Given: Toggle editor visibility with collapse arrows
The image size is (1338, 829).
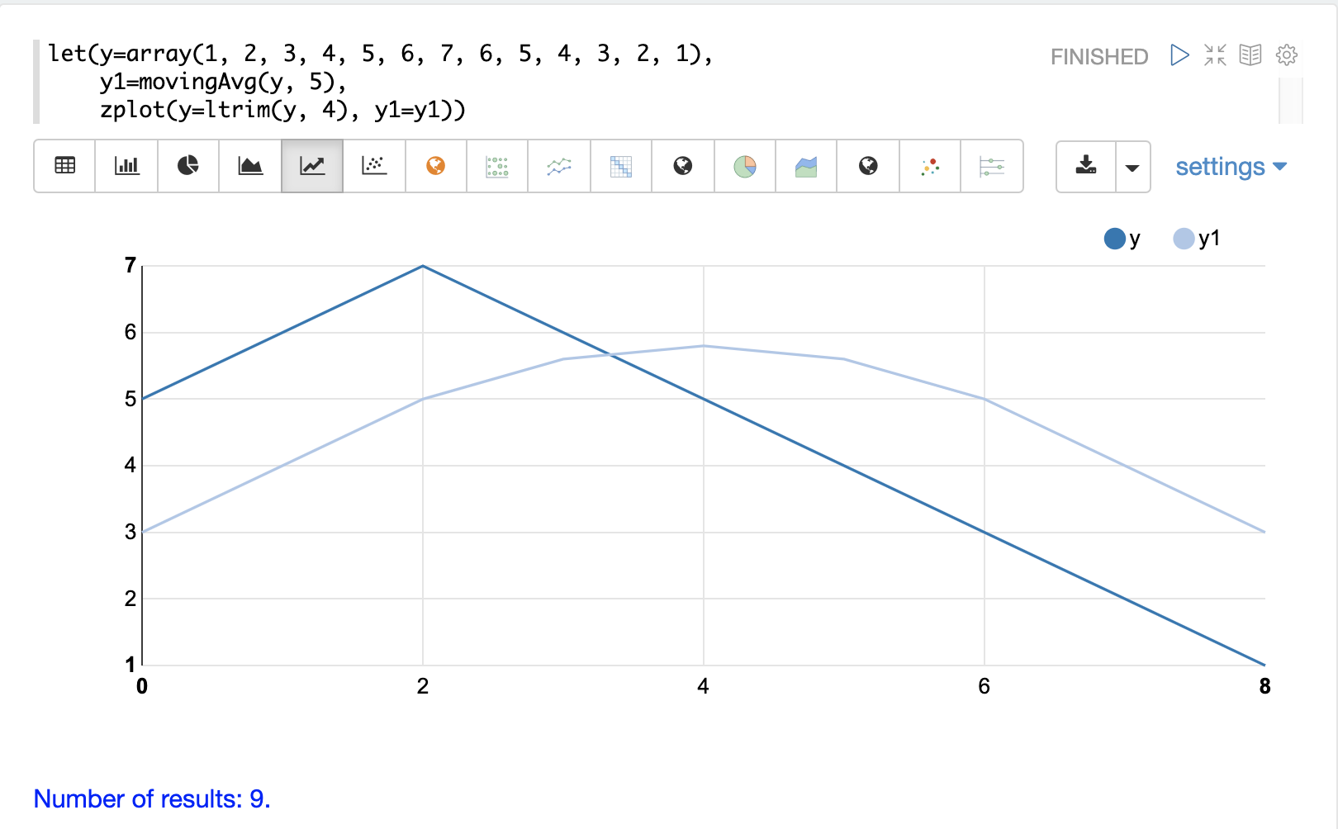Looking at the screenshot, I should [1215, 55].
